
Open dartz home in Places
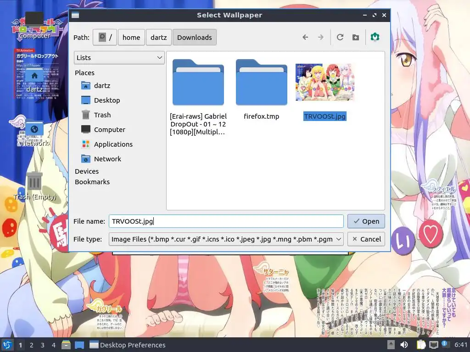pyautogui.click(x=102, y=86)
